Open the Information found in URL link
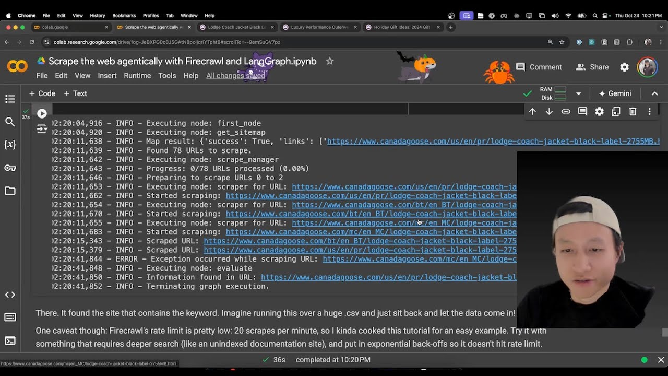668x376 pixels. (x=389, y=277)
